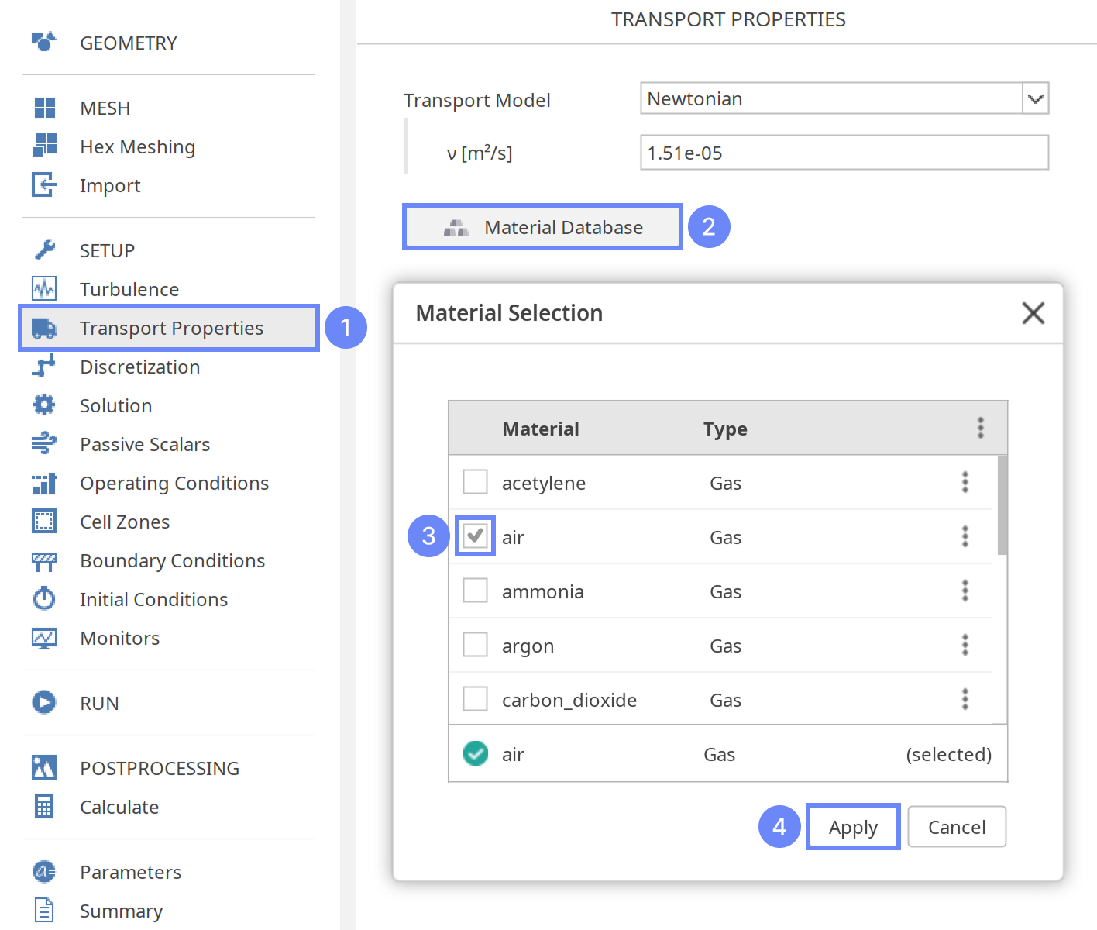
Task: Click the Import icon in the sidebar
Action: (44, 185)
